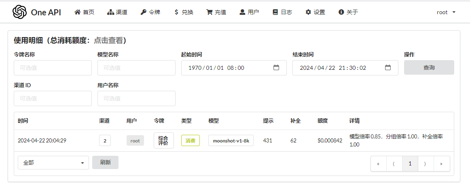Expand the 全部 log type dropdown
The width and height of the screenshot is (470, 184).
point(53,163)
